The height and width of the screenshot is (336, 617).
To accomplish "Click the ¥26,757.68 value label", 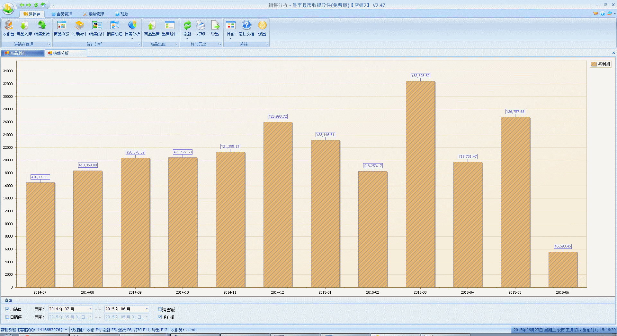I will pos(515,112).
